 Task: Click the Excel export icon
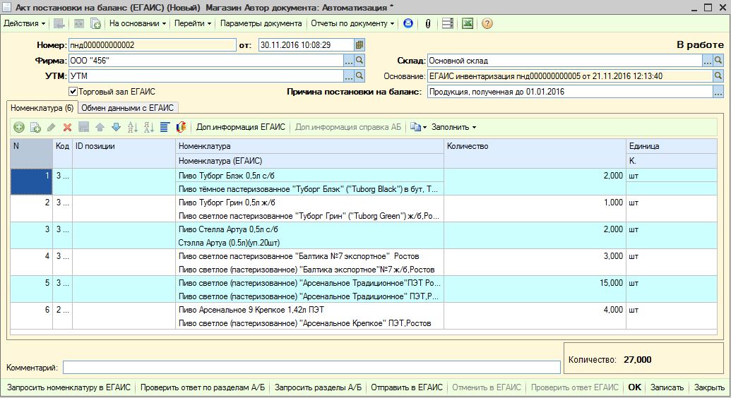pyautogui.click(x=467, y=23)
